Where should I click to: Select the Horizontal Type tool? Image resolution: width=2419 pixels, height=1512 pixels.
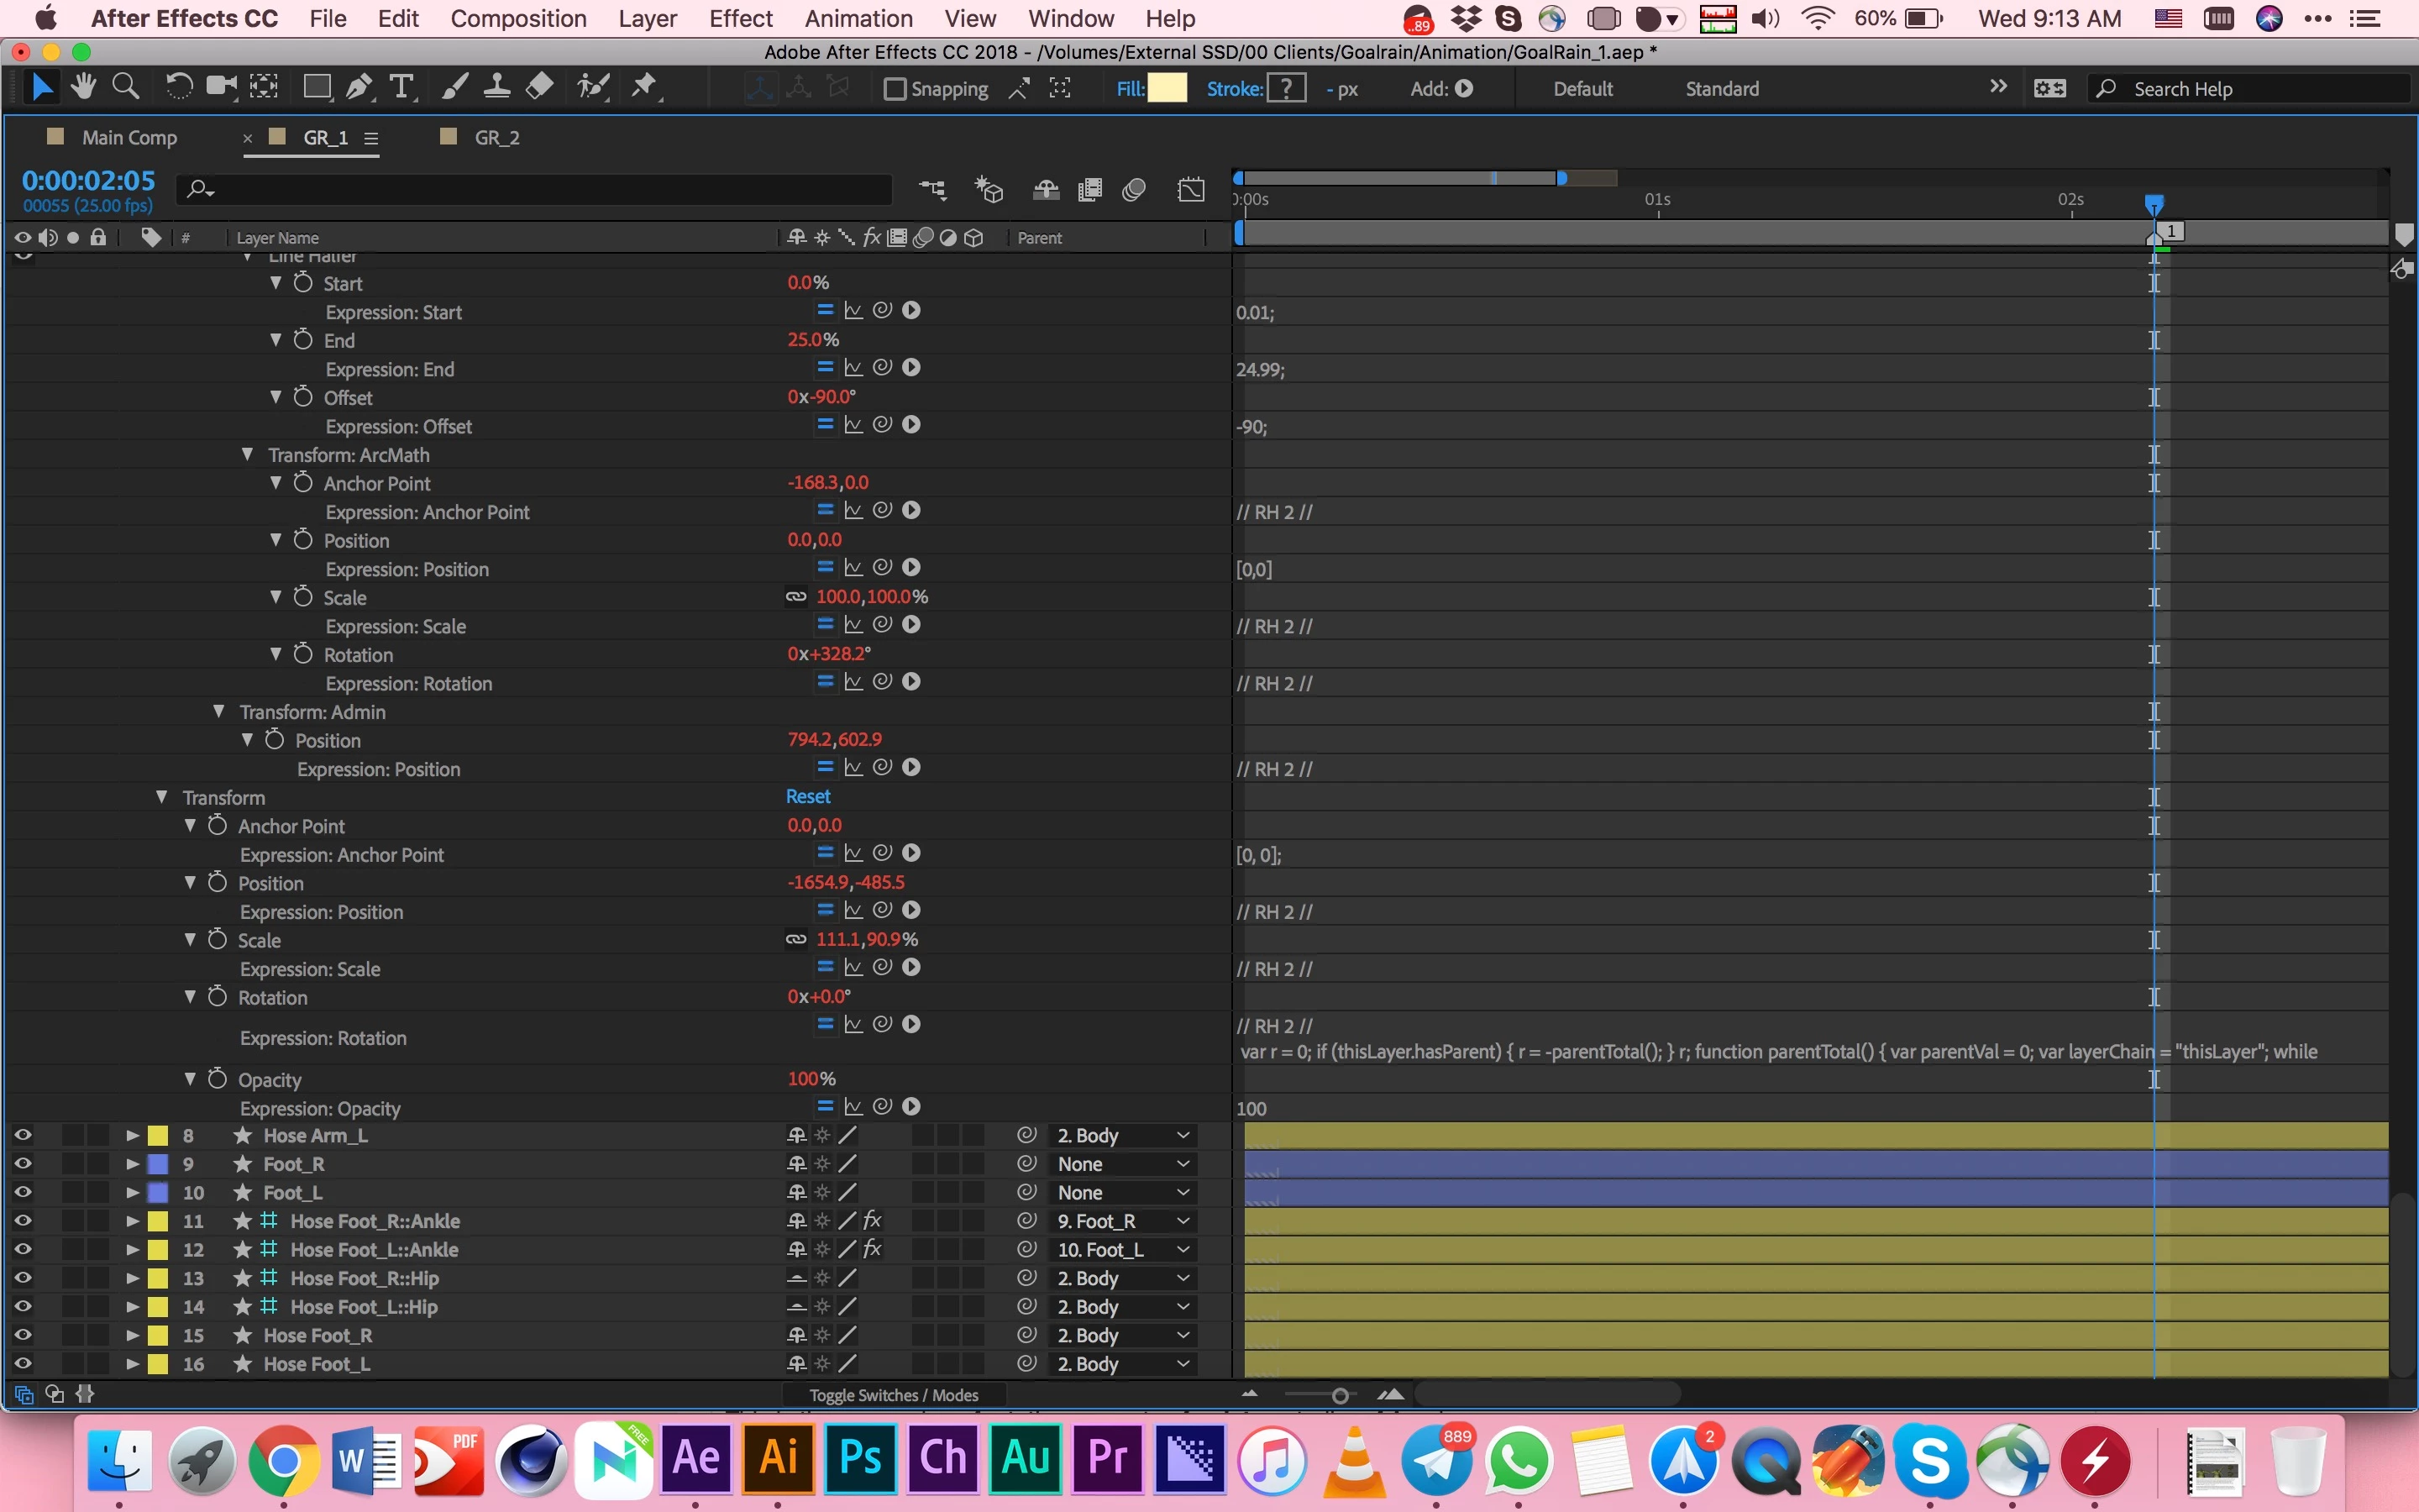coord(401,88)
